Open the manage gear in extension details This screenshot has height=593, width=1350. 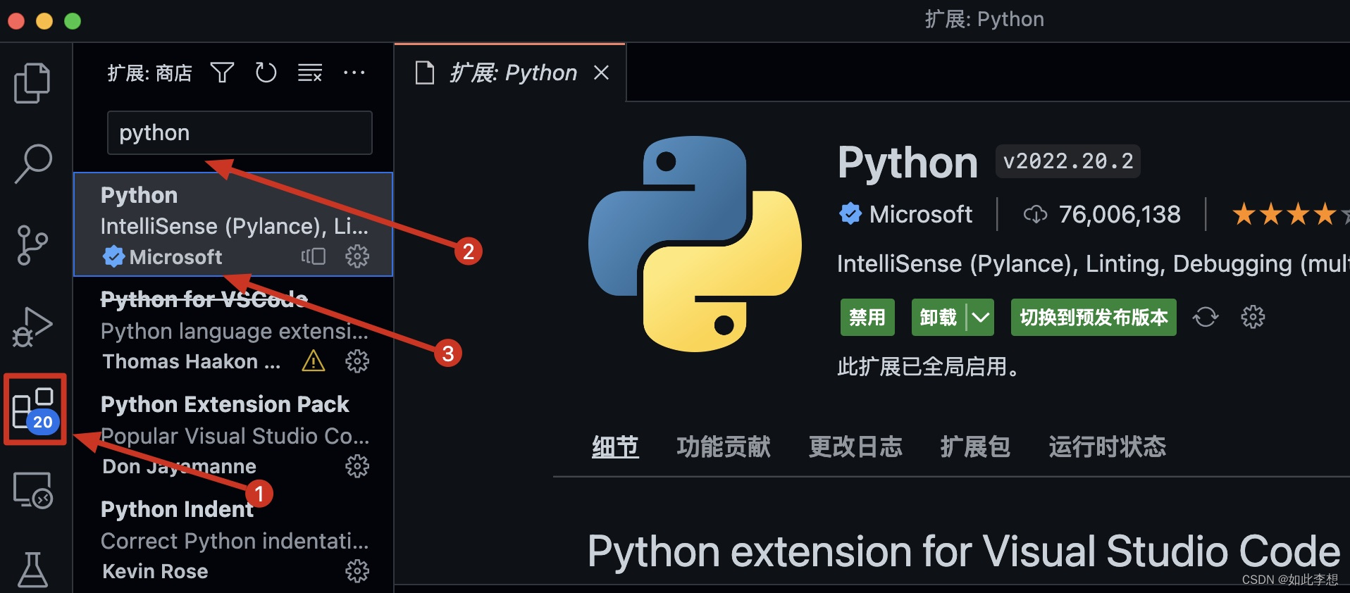[x=1253, y=317]
